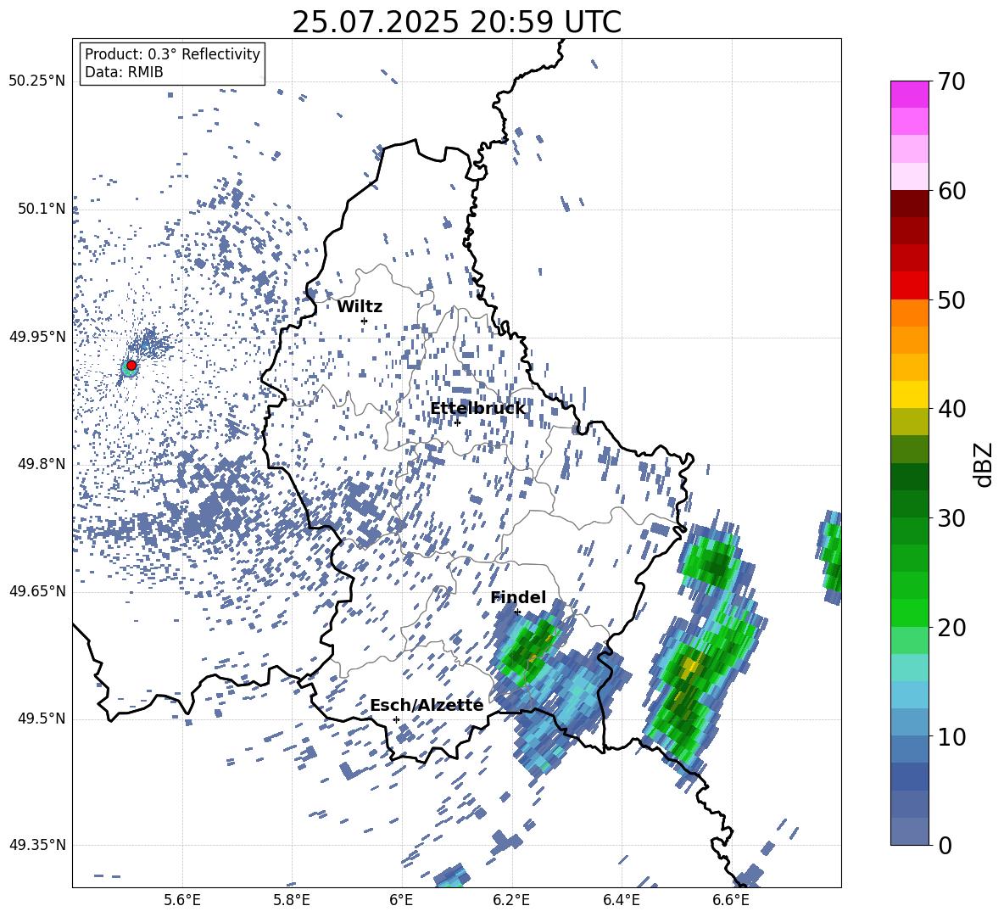Viewport: 1004px width, 917px height.
Task: Click the 6.2°E longitude label
Action: (x=511, y=900)
